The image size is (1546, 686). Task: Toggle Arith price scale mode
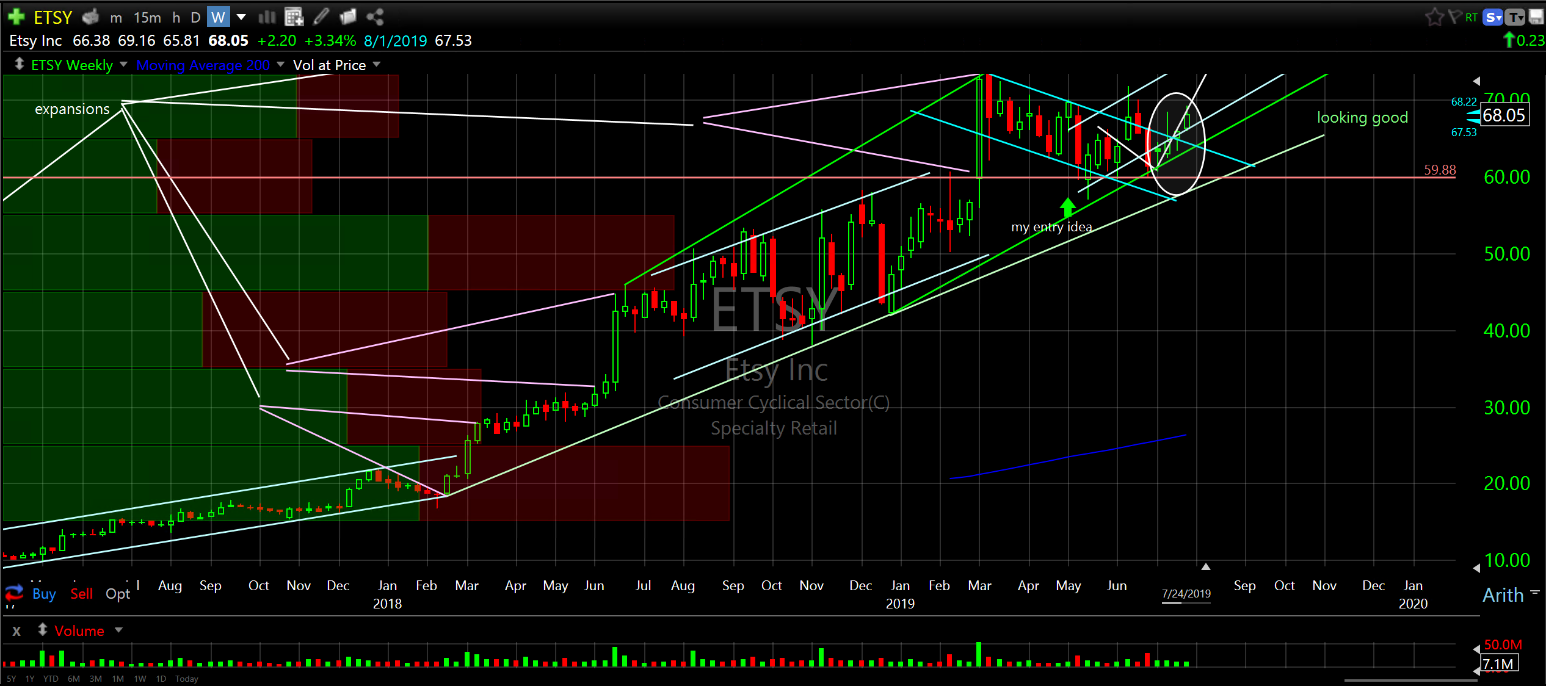click(x=1503, y=595)
